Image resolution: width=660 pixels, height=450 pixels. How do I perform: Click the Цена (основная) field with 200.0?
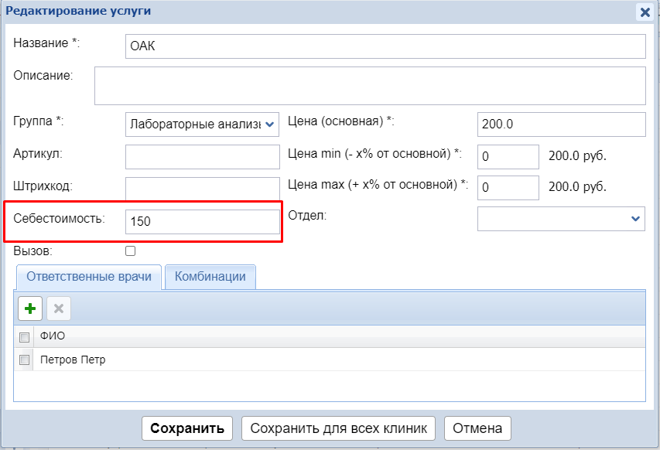pyautogui.click(x=561, y=124)
